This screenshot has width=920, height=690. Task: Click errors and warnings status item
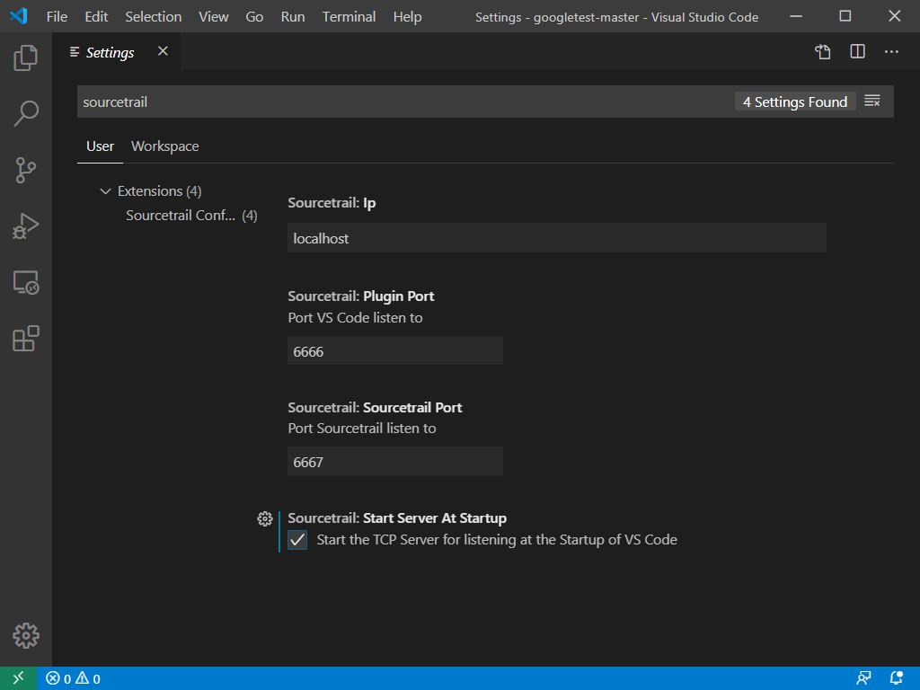[x=74, y=678]
